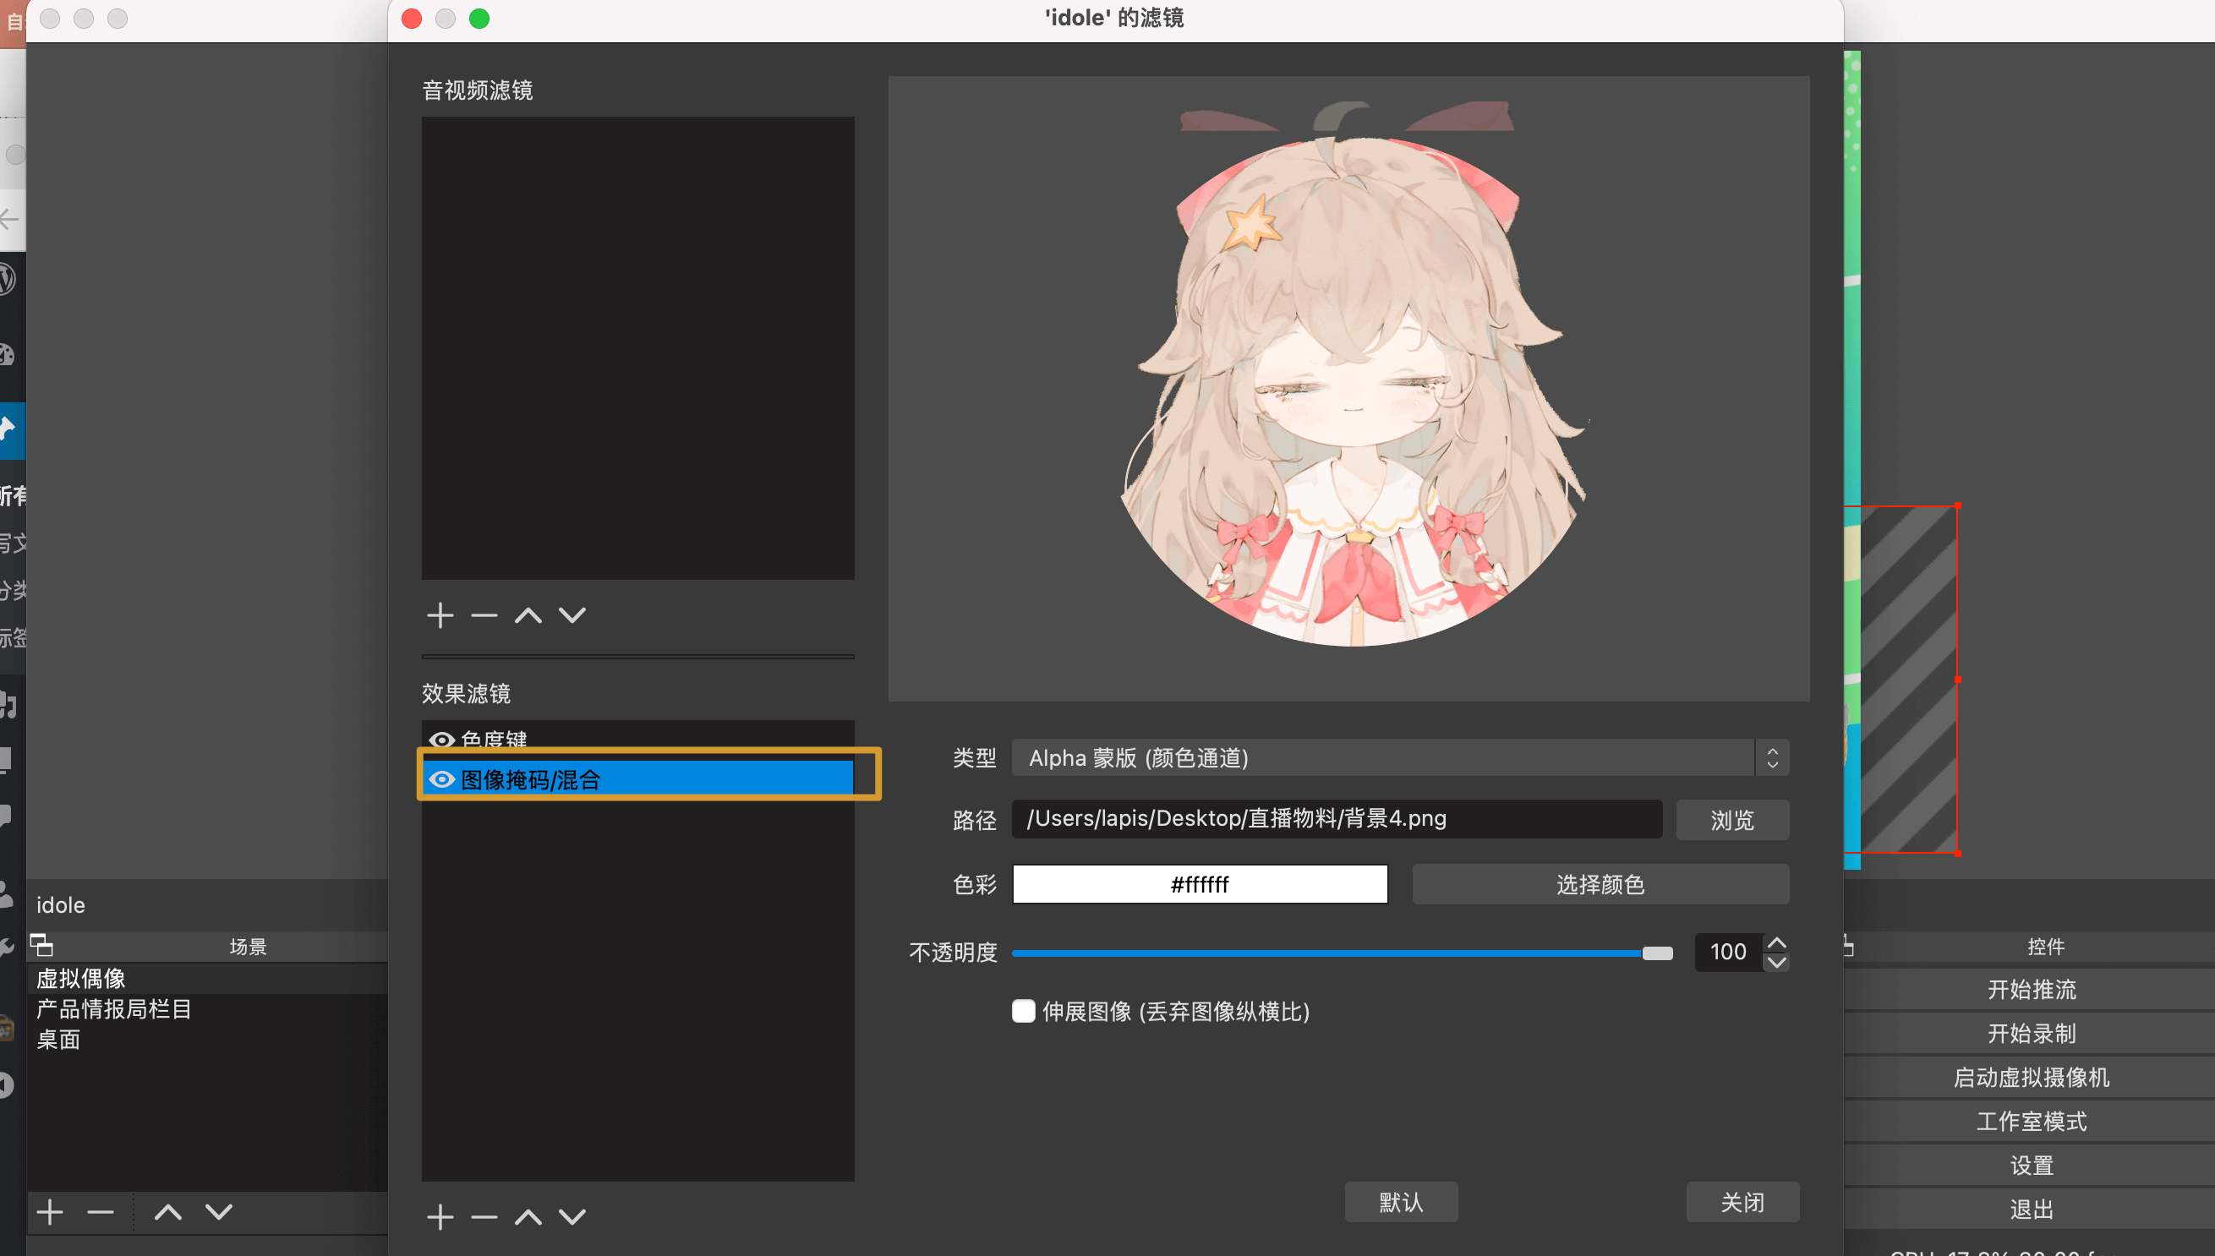Image resolution: width=2215 pixels, height=1256 pixels.
Task: Add a new effect filter with plus icon
Action: click(x=440, y=1216)
